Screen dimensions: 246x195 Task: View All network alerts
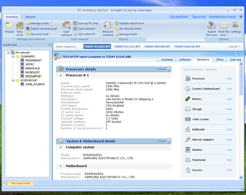coord(128,29)
